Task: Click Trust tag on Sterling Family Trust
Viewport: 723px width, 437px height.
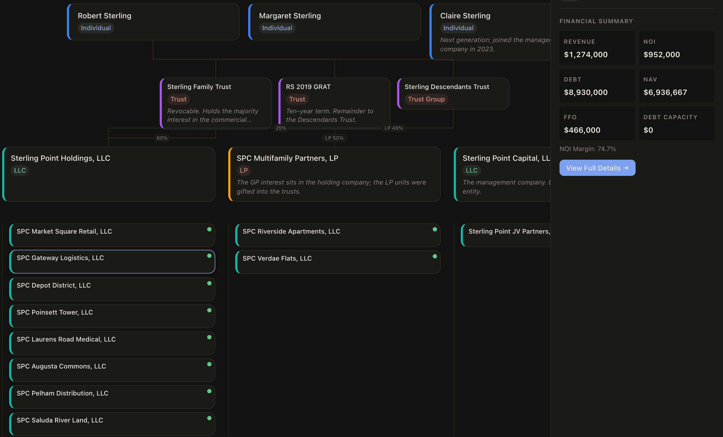Action: click(x=178, y=99)
